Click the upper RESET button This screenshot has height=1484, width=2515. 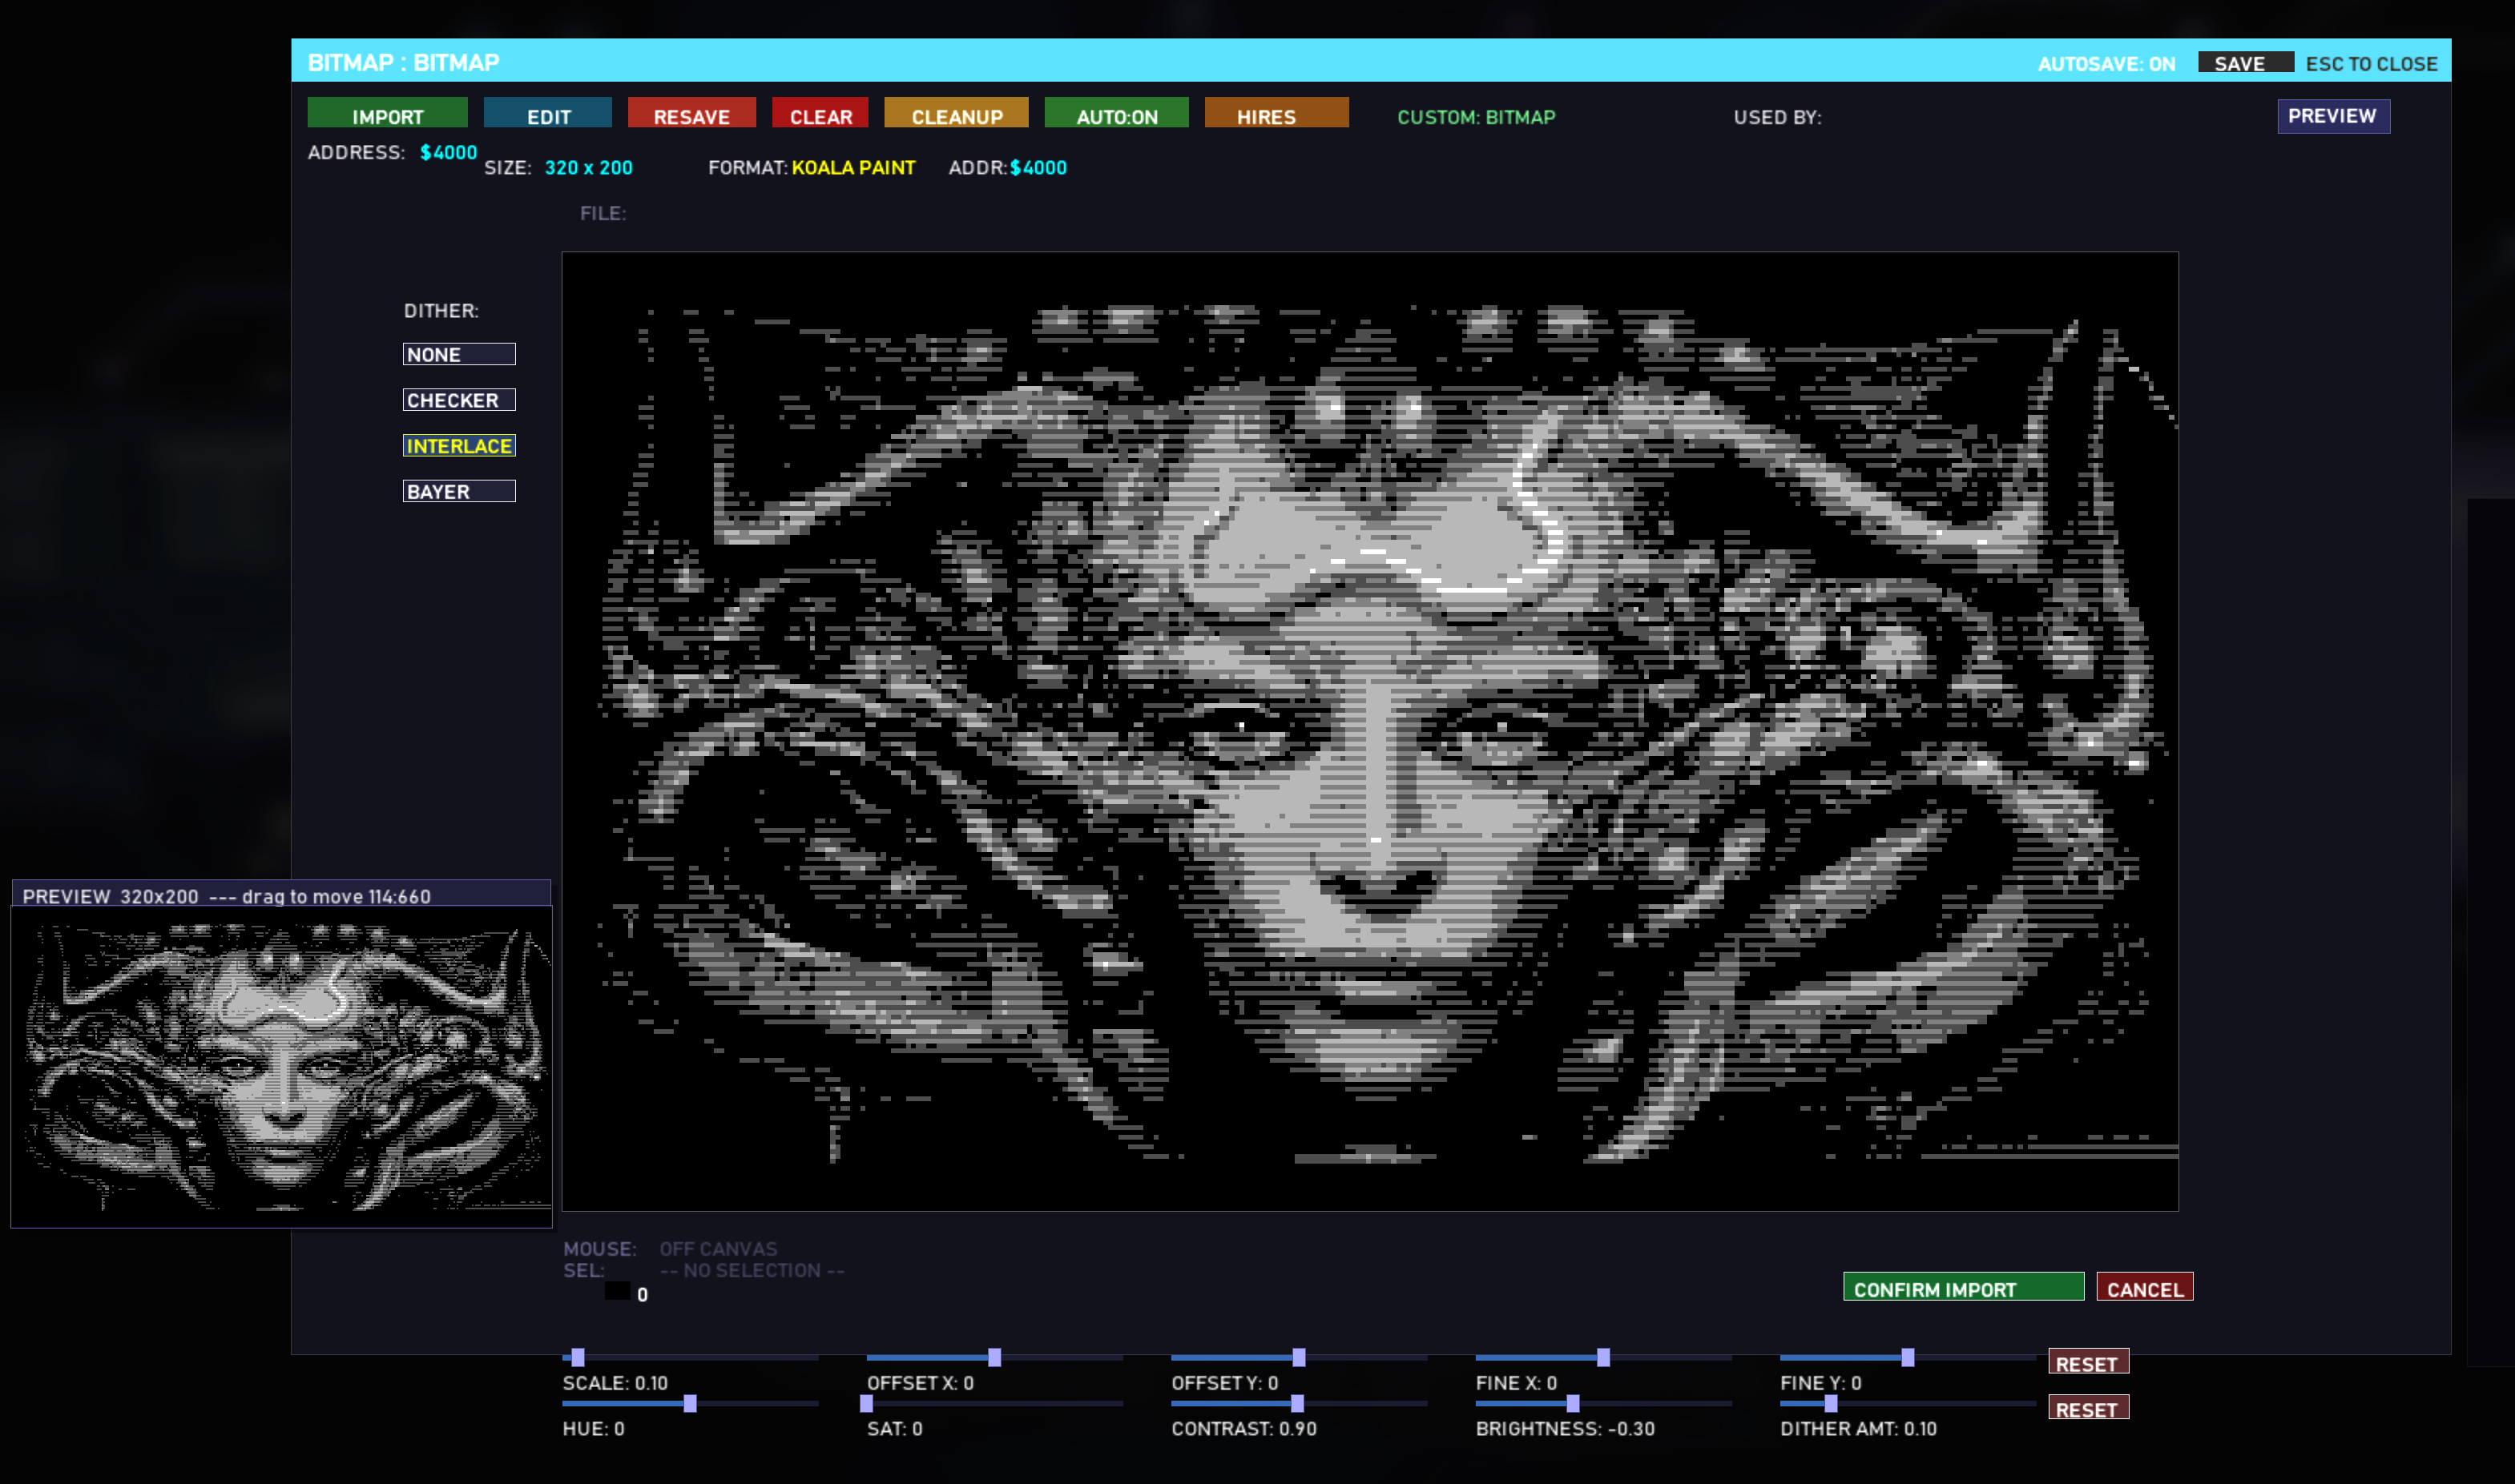pos(2088,1362)
